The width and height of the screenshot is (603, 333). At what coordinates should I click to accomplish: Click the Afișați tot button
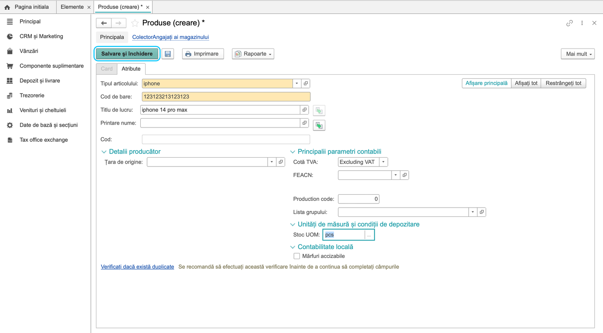tap(526, 83)
